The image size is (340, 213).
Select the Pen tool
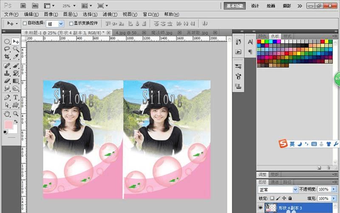tap(7, 97)
